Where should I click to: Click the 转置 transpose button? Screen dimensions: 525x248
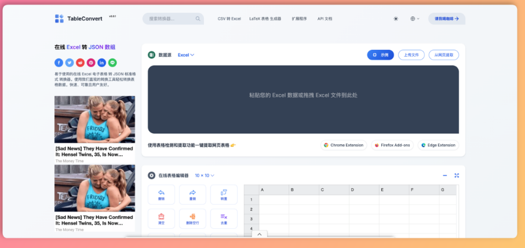click(224, 195)
